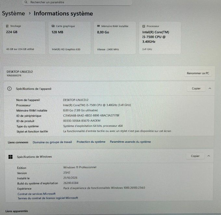Open the Stockage 224 GB card

point(25,38)
